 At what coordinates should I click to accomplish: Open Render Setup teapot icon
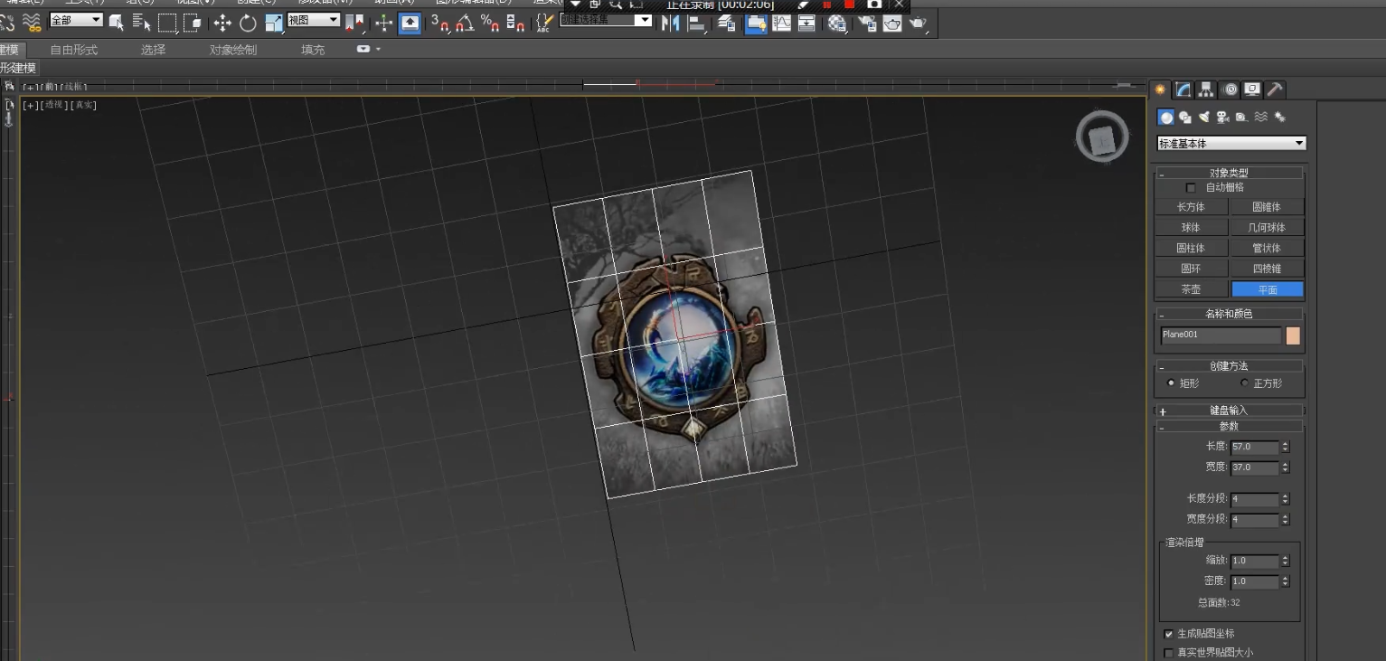click(868, 23)
